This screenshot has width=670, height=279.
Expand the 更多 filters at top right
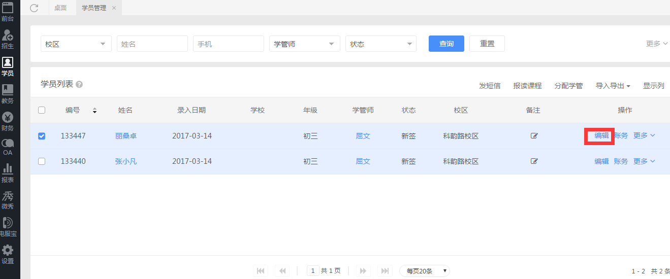tap(657, 44)
